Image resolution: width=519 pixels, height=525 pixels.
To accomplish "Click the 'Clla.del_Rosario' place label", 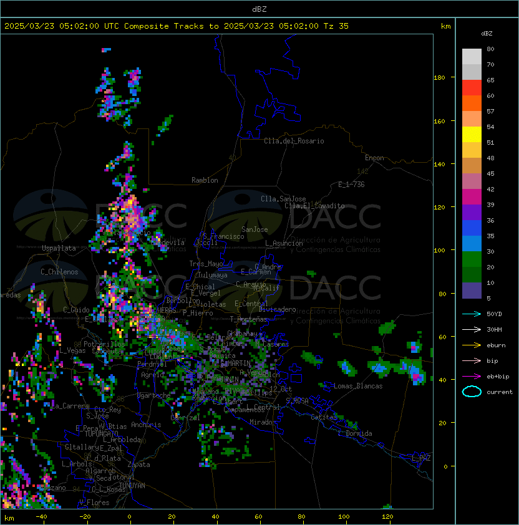I will point(294,141).
